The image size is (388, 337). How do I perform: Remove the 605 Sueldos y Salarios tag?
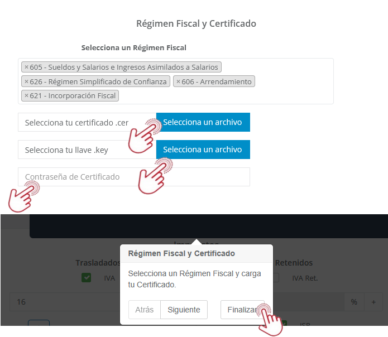pyautogui.click(x=26, y=68)
